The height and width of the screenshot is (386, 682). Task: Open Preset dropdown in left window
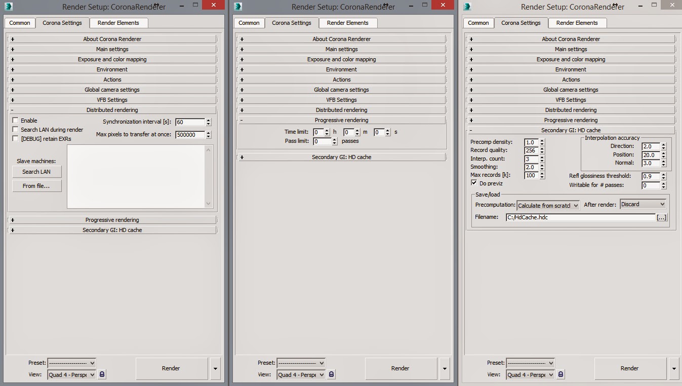click(x=71, y=363)
